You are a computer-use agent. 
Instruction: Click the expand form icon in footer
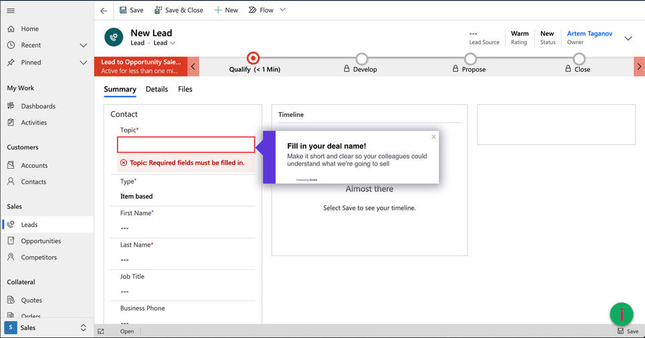coord(101,331)
